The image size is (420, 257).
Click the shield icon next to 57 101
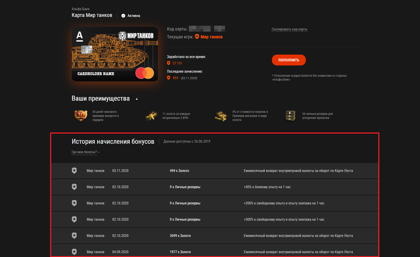point(169,63)
